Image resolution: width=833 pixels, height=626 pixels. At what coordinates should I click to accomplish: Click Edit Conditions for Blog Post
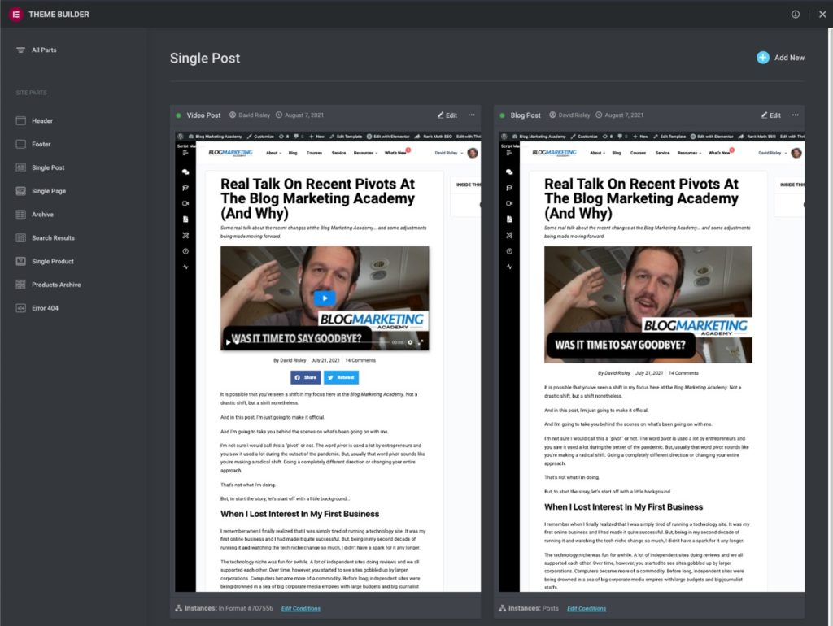tap(587, 608)
